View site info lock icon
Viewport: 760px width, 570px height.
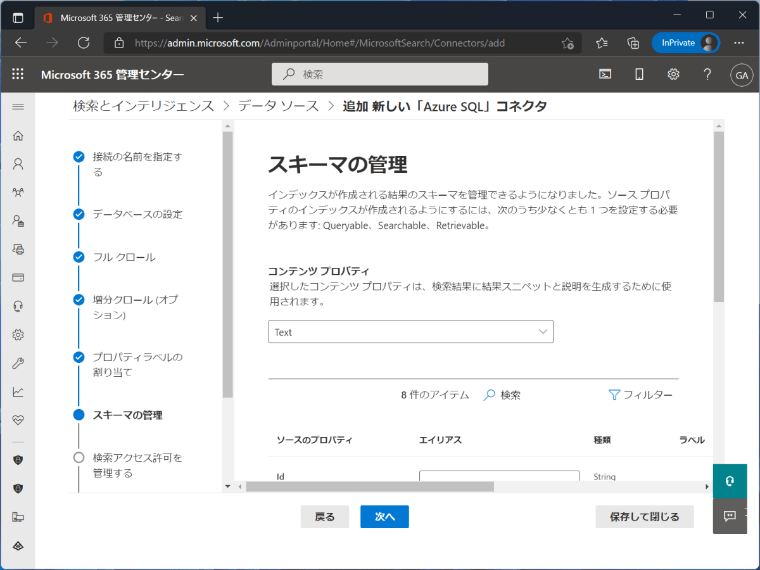[119, 43]
